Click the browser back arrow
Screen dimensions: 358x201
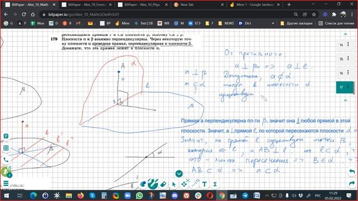pyautogui.click(x=6, y=15)
